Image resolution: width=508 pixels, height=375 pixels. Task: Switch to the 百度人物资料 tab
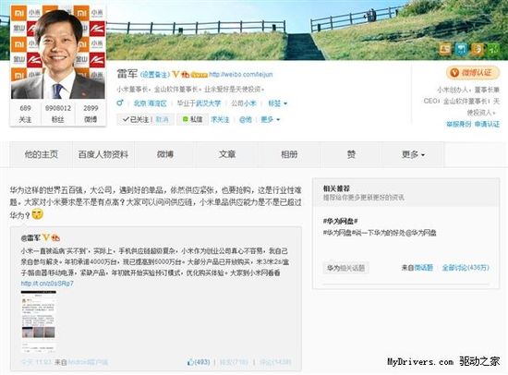103,154
